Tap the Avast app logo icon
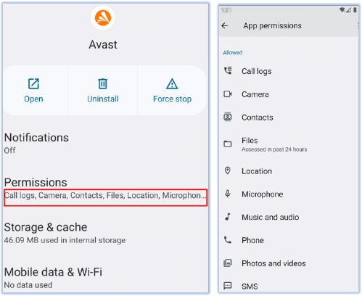Viewport: 362px width, 296px height. click(103, 18)
